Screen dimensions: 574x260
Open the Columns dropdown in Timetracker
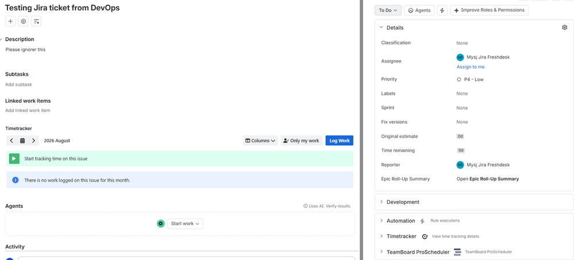[260, 141]
